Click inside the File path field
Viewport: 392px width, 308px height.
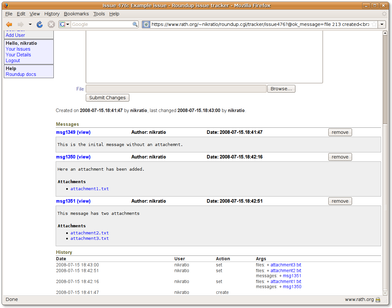176,89
